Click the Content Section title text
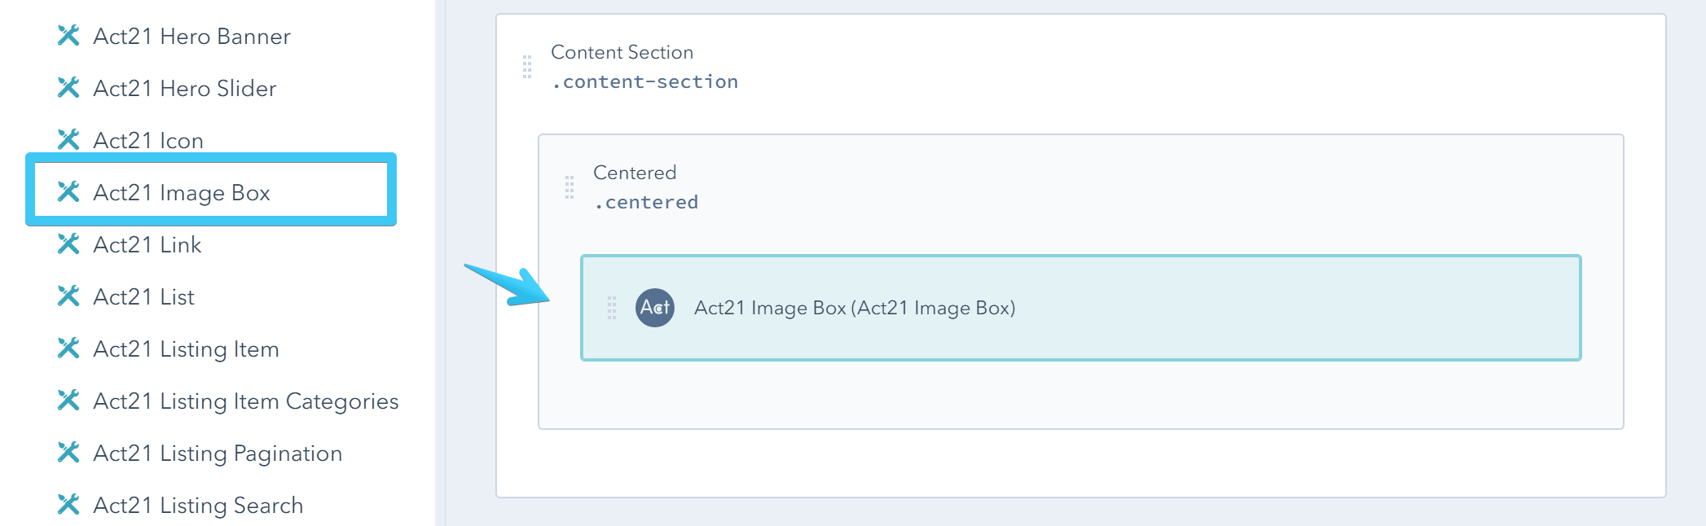1706x526 pixels. click(622, 51)
